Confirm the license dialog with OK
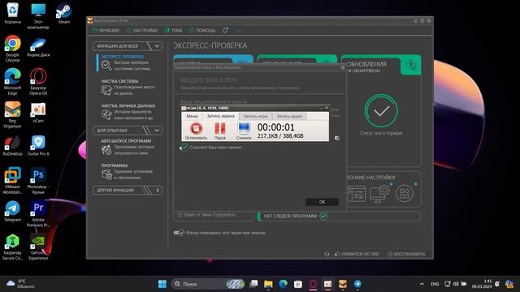The height and width of the screenshot is (292, 520). coord(322,202)
